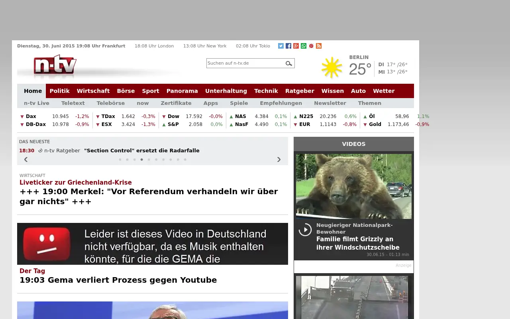Open the Themen link

coord(370,103)
